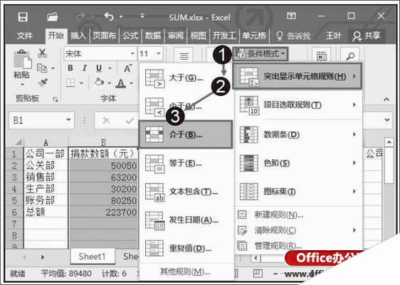
Task: Click the Fill Color bucket icon
Action: [x=100, y=82]
